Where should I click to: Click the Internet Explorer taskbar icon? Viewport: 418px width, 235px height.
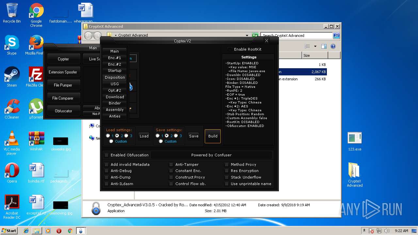tap(26, 231)
